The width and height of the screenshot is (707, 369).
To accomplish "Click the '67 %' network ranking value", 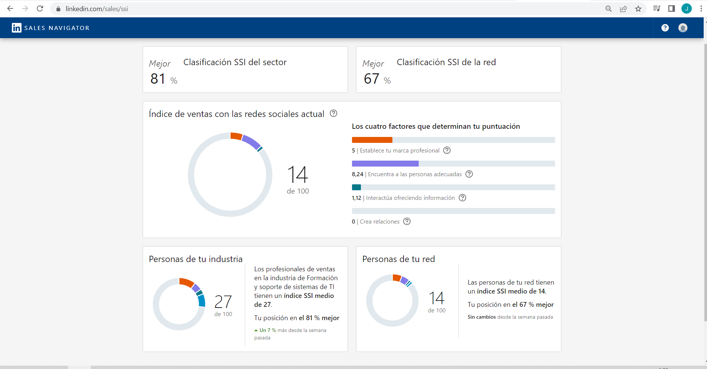I will [x=377, y=79].
